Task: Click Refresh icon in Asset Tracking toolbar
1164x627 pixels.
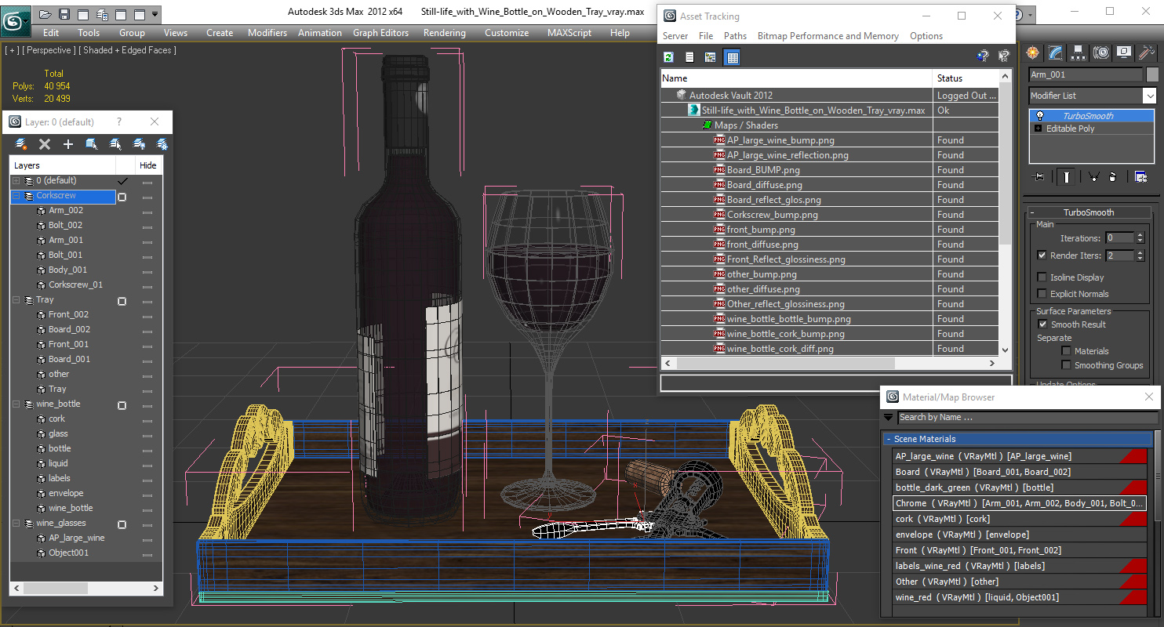Action: point(668,57)
